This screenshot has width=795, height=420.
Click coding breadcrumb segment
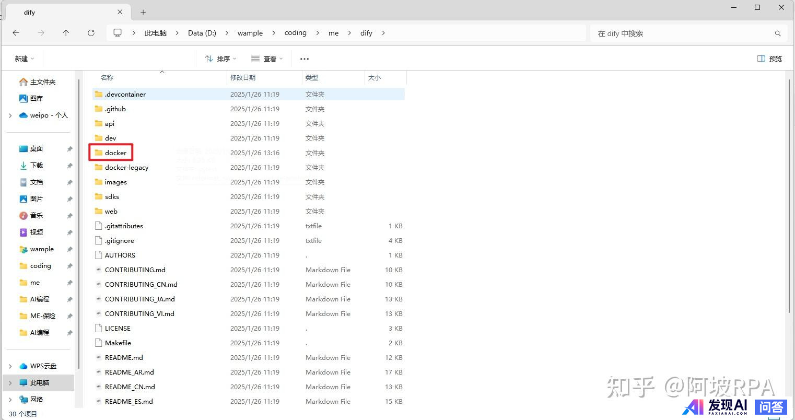pyautogui.click(x=296, y=32)
